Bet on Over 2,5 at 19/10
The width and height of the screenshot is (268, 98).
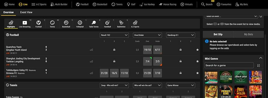[x=147, y=50]
